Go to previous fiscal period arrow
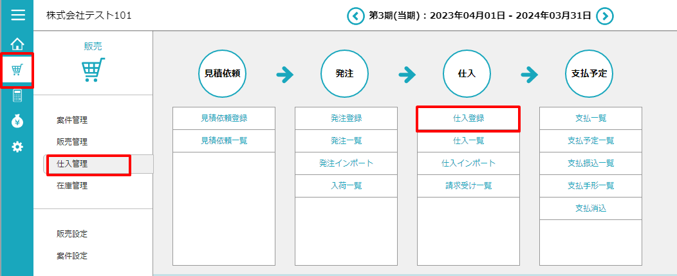The width and height of the screenshot is (677, 276). [x=355, y=15]
